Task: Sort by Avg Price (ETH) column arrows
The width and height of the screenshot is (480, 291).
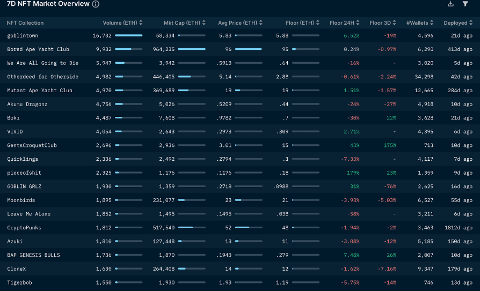Action: pos(261,23)
